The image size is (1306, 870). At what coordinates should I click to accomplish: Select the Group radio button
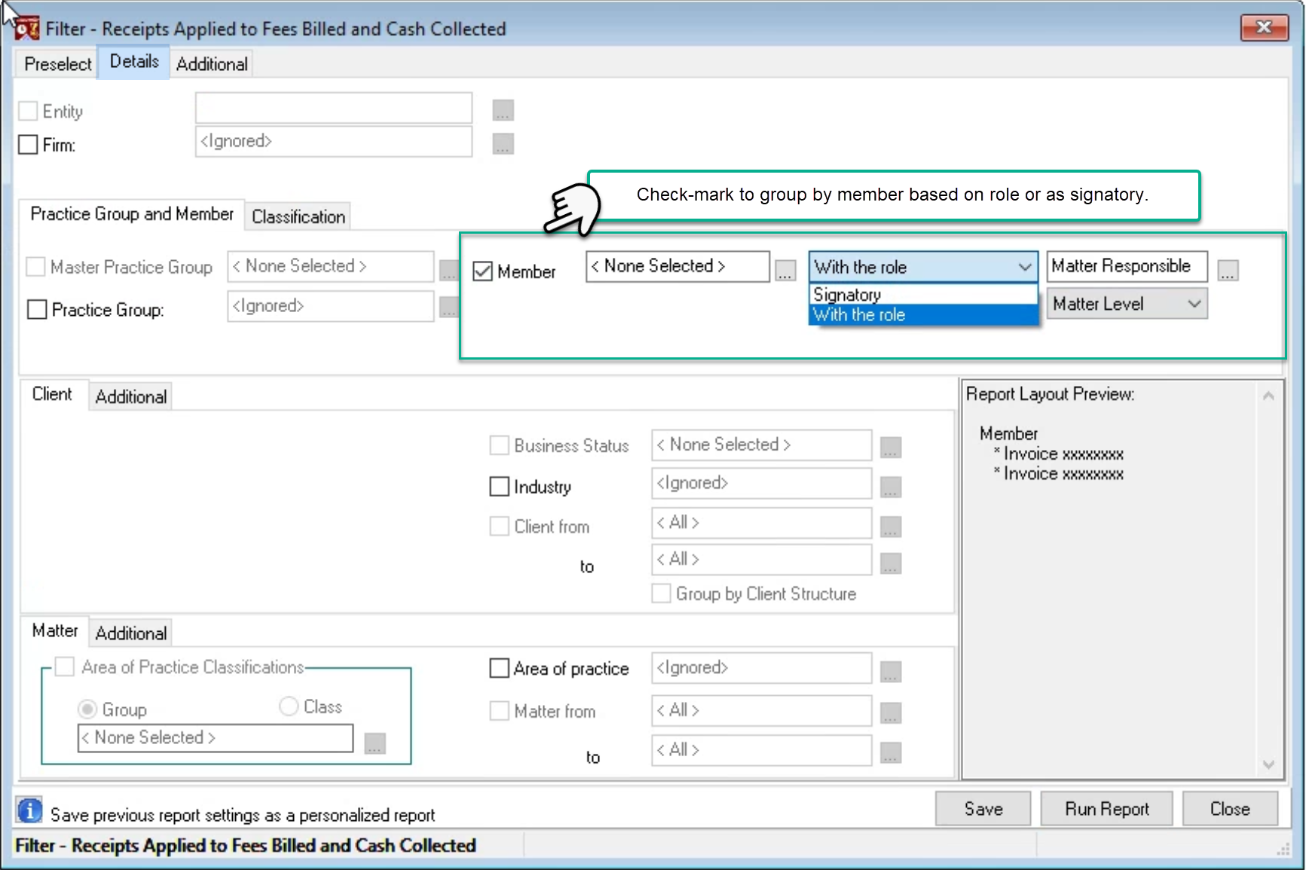click(87, 709)
